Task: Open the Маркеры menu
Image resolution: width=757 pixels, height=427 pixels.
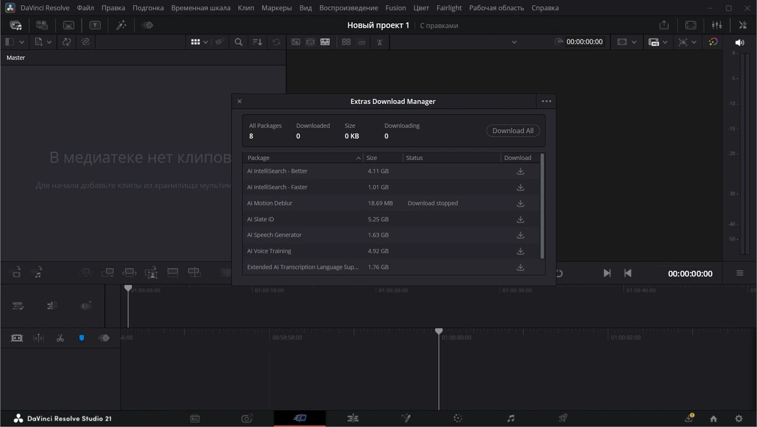Action: (x=277, y=8)
